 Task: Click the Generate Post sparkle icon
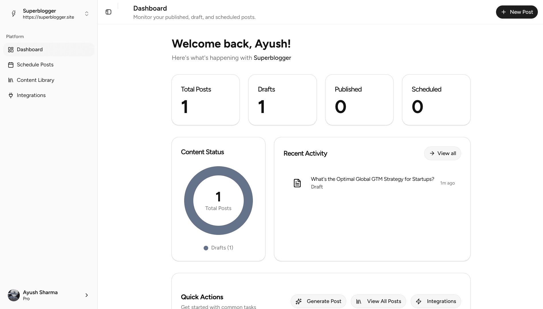tap(298, 301)
